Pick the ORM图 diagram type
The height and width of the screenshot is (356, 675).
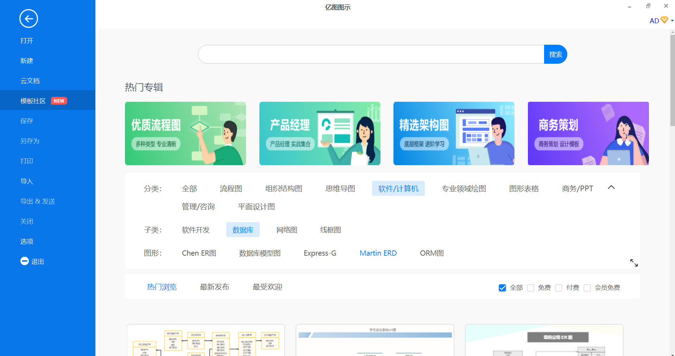point(432,253)
